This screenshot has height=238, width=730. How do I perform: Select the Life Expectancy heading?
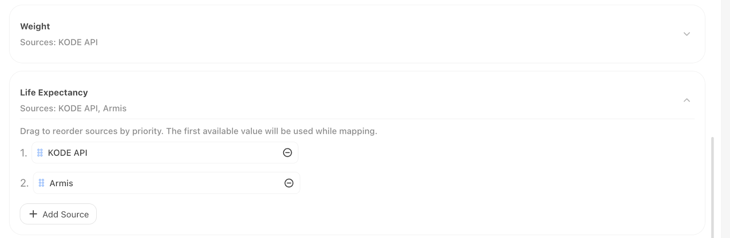coord(54,92)
